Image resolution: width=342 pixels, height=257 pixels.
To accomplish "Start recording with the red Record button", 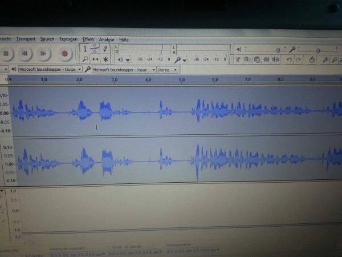I will click(64, 53).
